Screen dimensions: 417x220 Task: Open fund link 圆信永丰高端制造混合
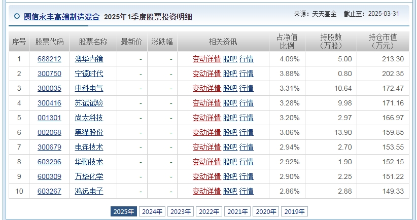pos(62,17)
